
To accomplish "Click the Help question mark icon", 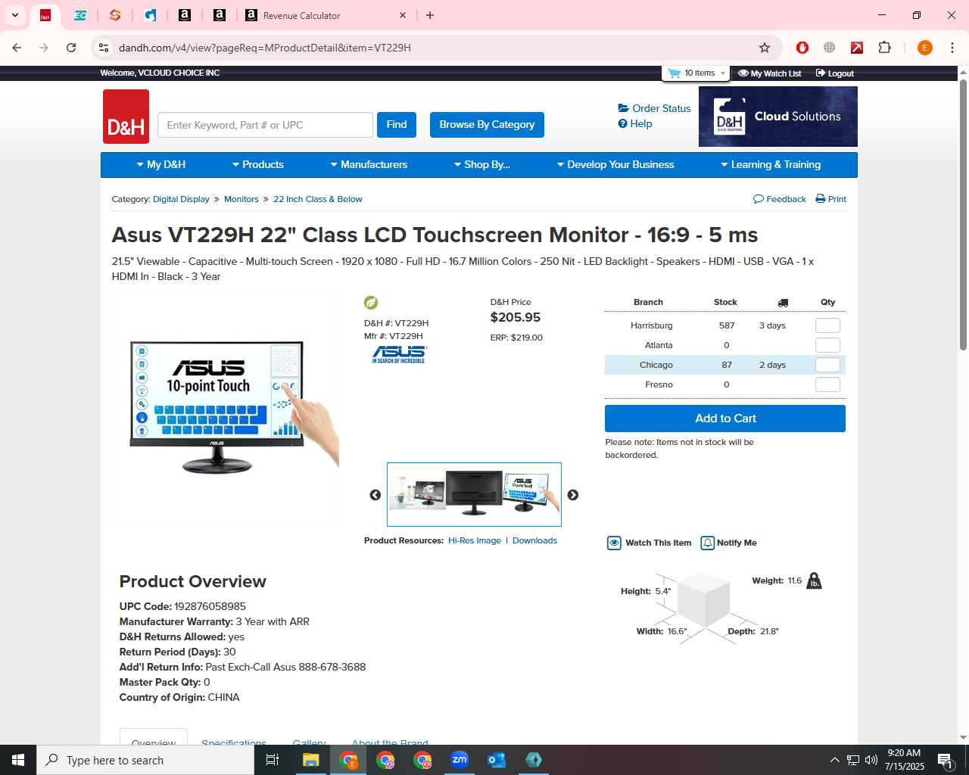I will [x=622, y=123].
